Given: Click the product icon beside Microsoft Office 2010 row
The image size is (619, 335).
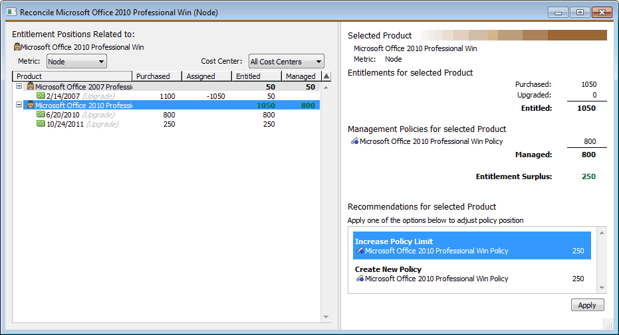Looking at the screenshot, I should click(31, 105).
